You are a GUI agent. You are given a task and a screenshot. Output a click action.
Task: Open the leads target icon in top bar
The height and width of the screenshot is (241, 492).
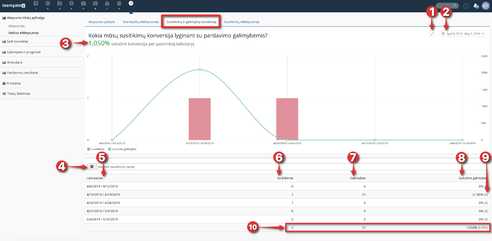(48, 3)
